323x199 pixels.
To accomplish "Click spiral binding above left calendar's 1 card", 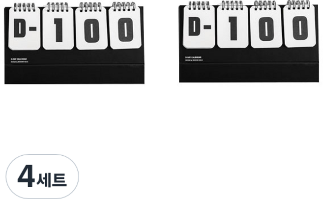I will click(x=58, y=7).
